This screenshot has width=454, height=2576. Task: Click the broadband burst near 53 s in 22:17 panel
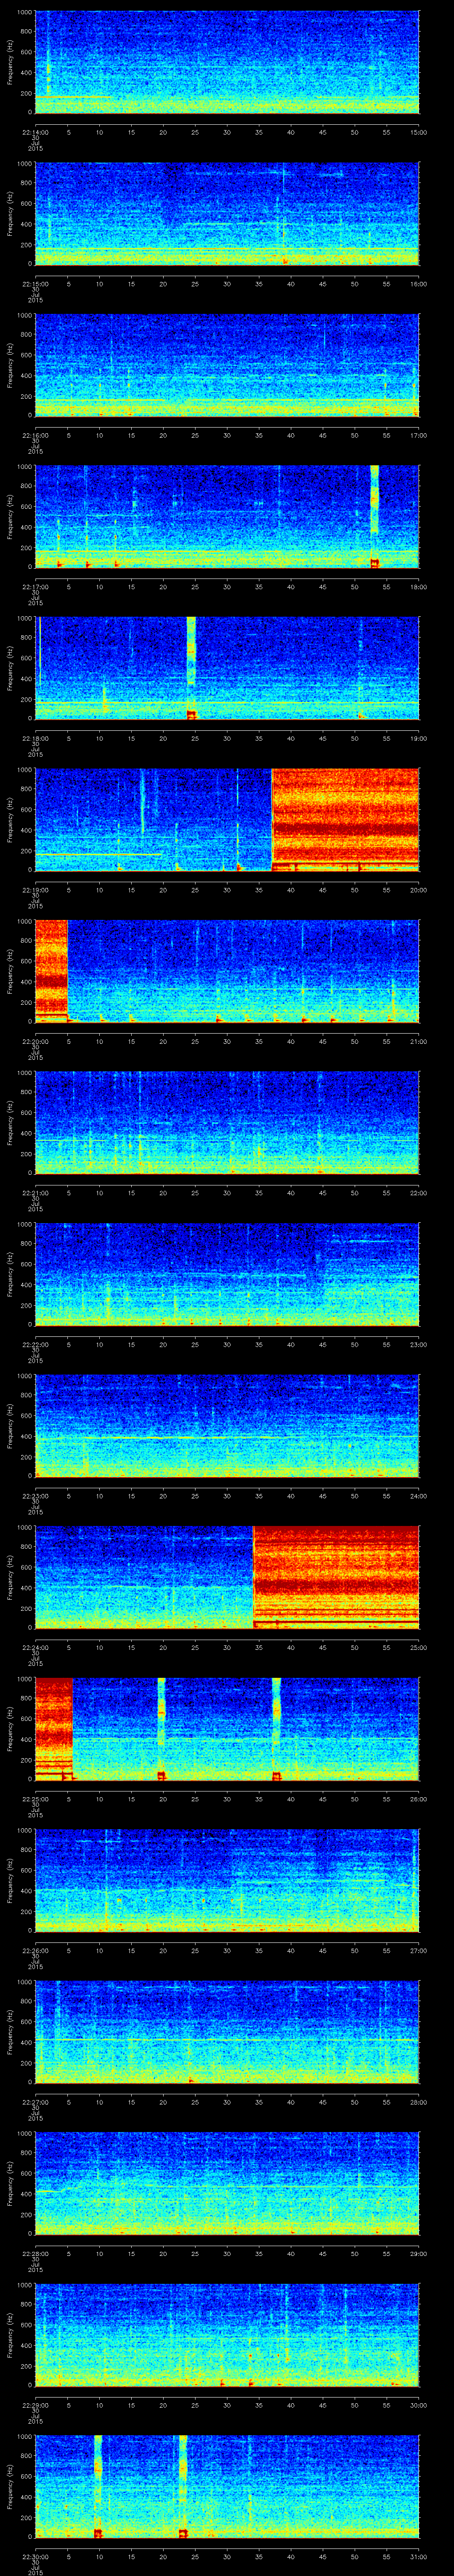pos(374,517)
